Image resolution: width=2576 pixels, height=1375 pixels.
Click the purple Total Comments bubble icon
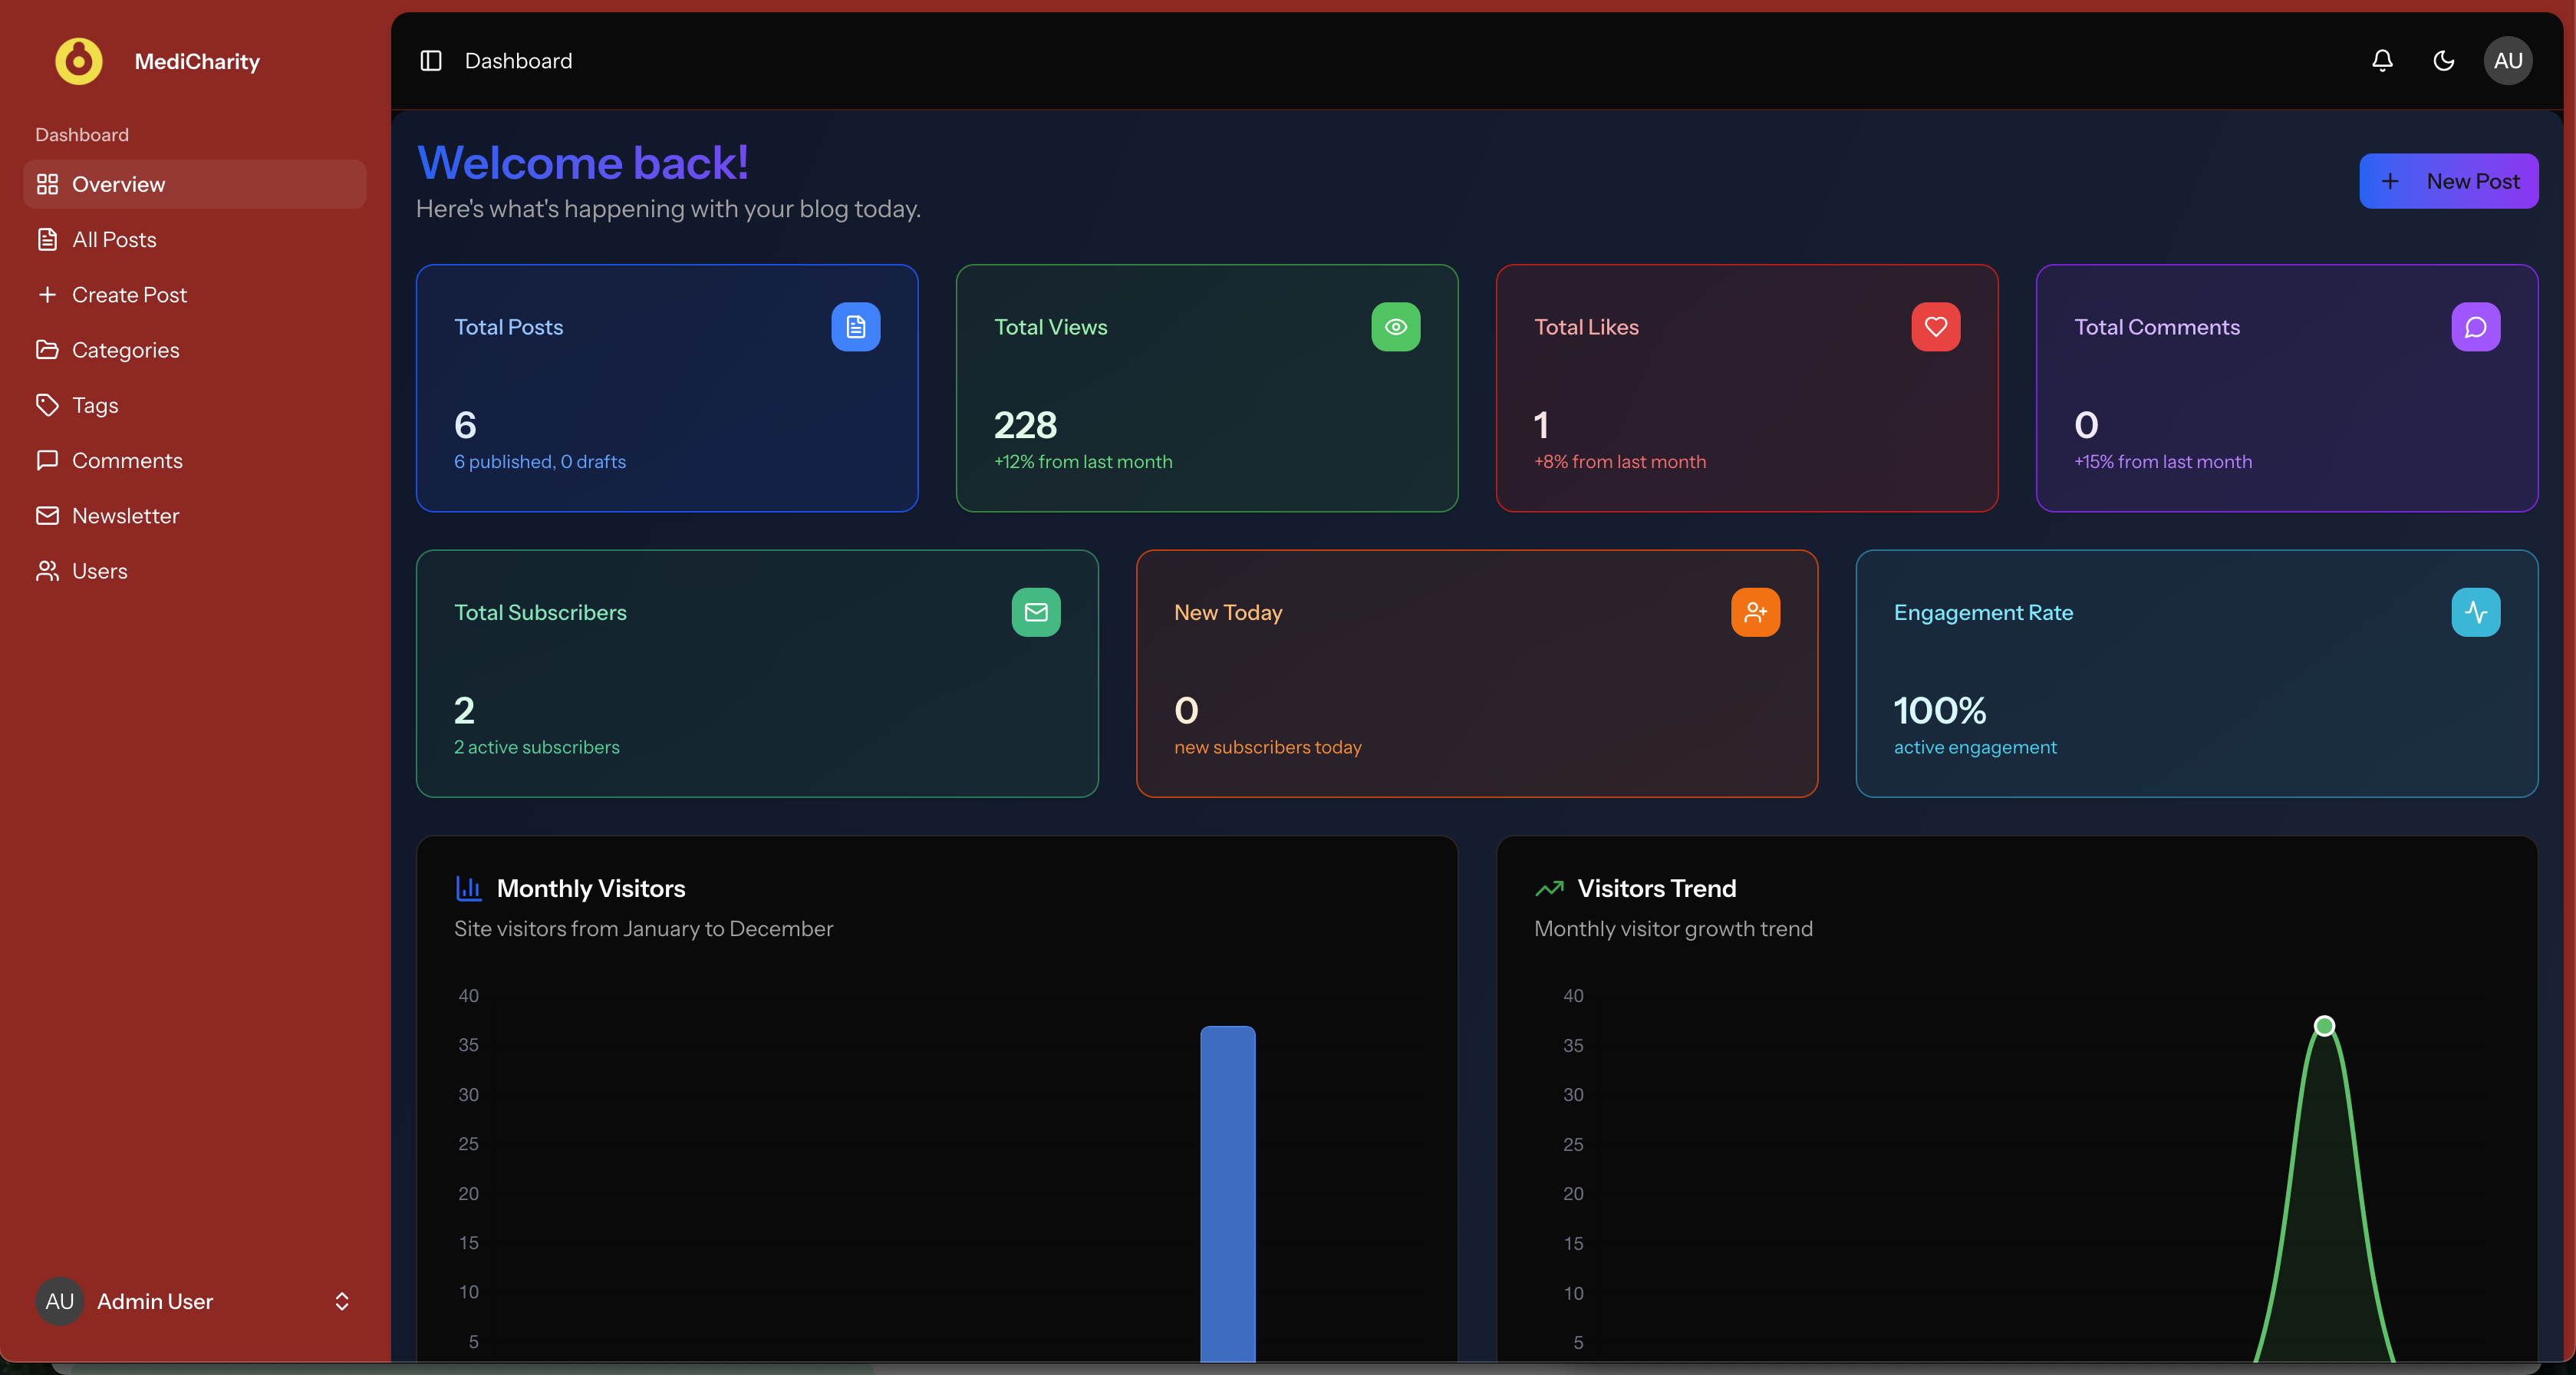tap(2475, 327)
